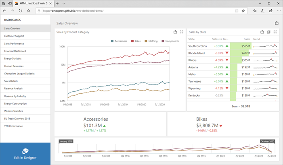
Task: Export the Sales by Product Category chart
Action: [175, 32]
